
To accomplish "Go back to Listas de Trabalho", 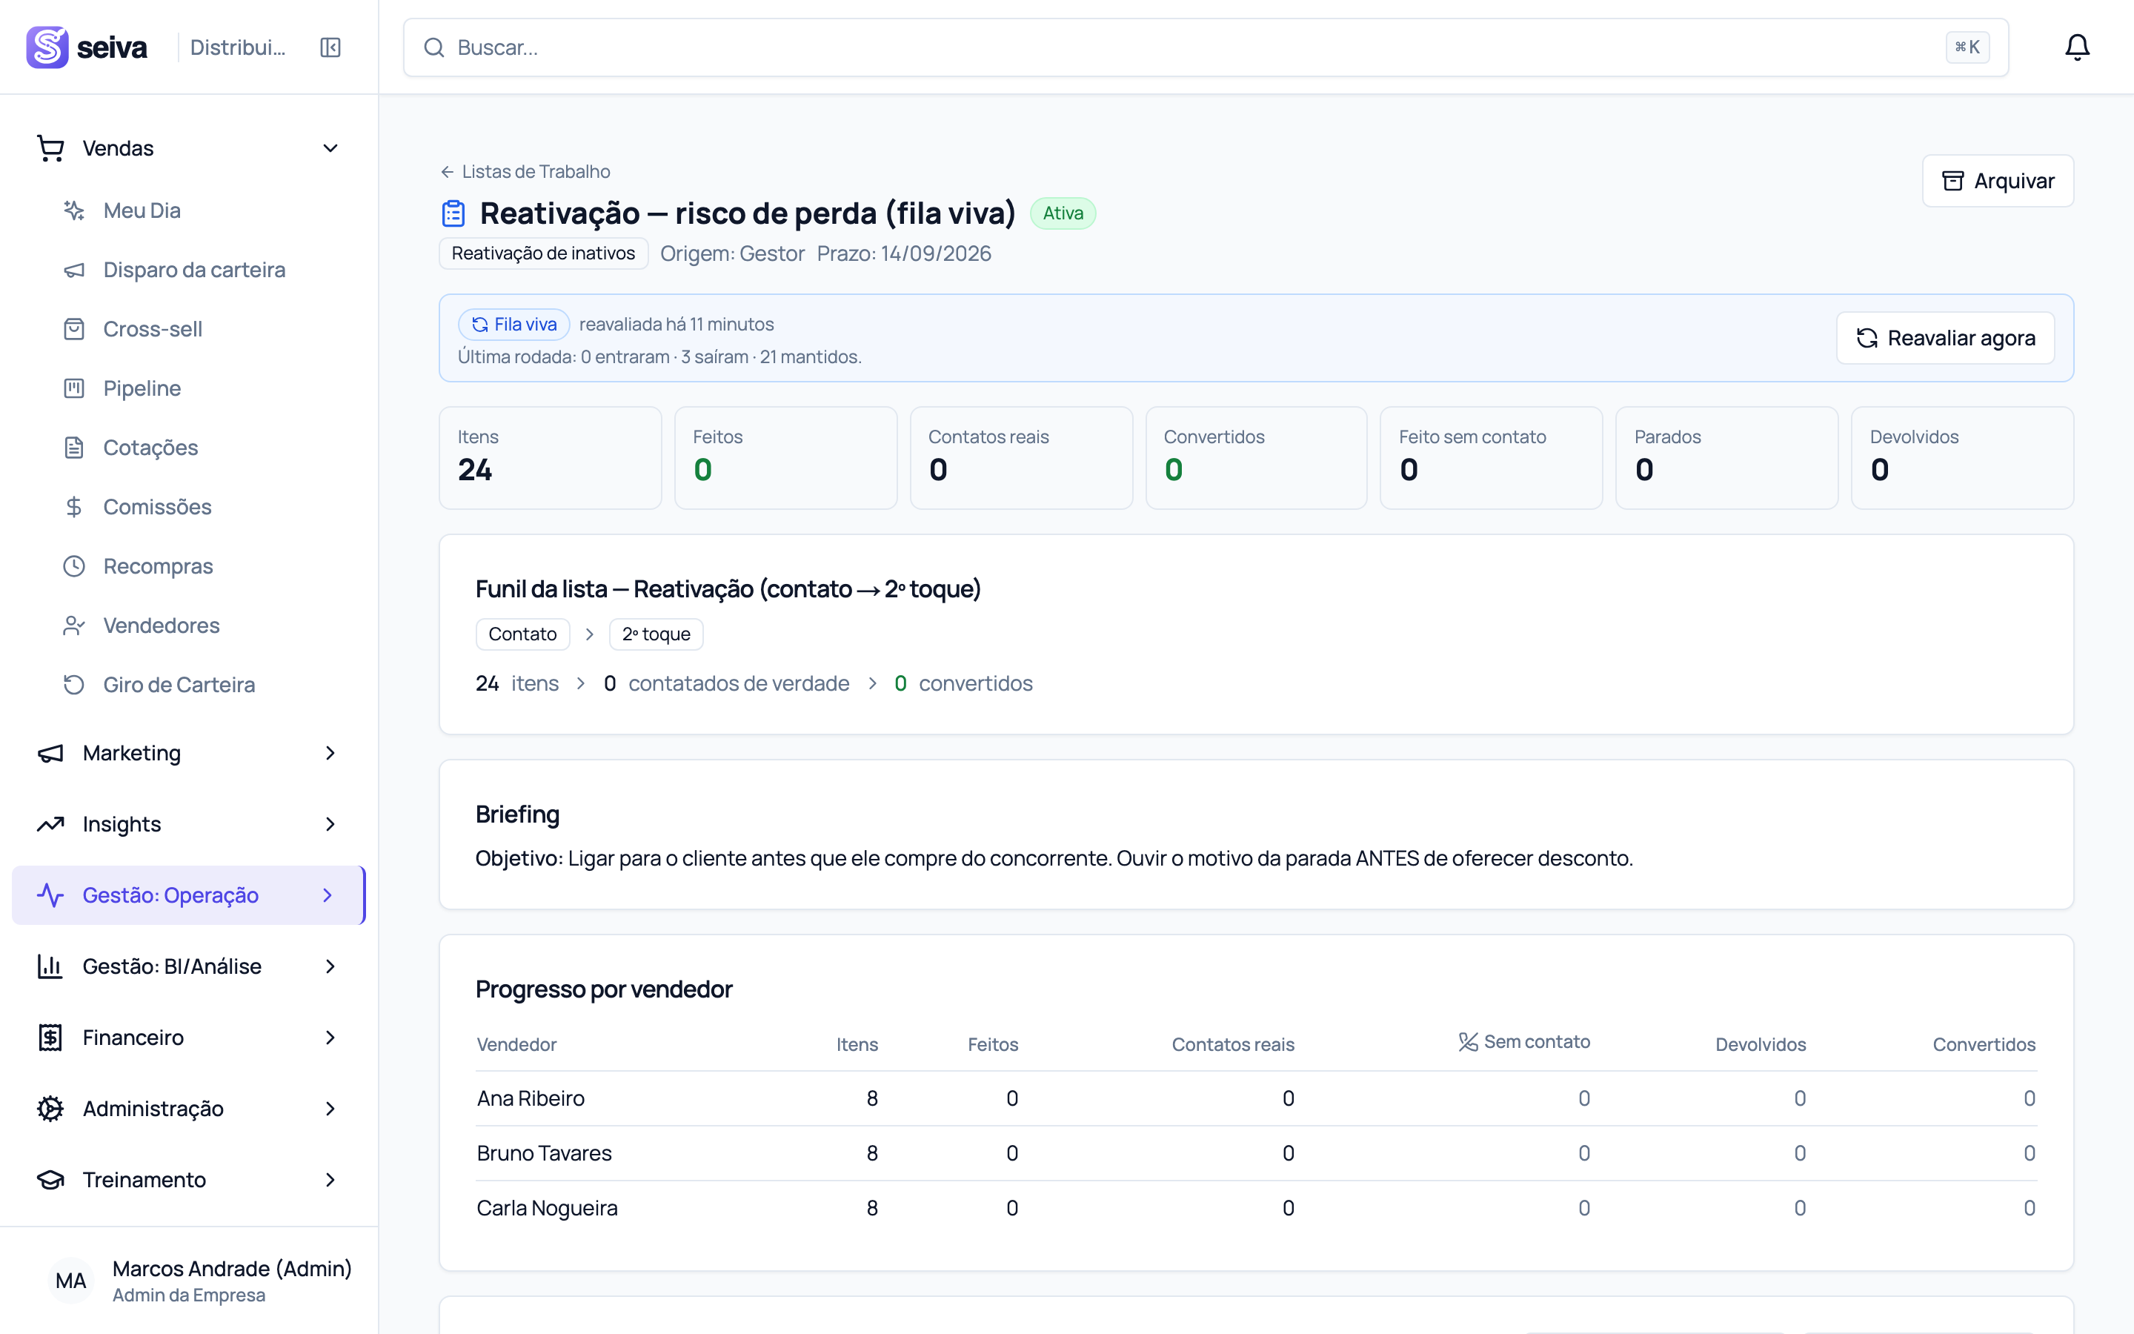I will click(x=525, y=171).
